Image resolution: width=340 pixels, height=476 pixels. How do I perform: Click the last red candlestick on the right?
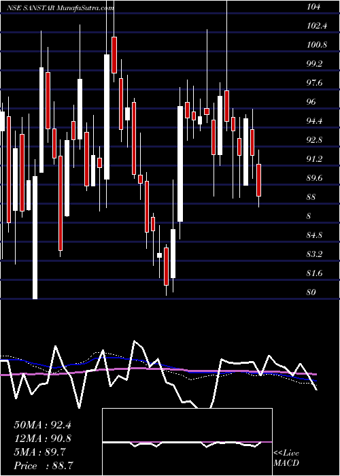(258, 180)
